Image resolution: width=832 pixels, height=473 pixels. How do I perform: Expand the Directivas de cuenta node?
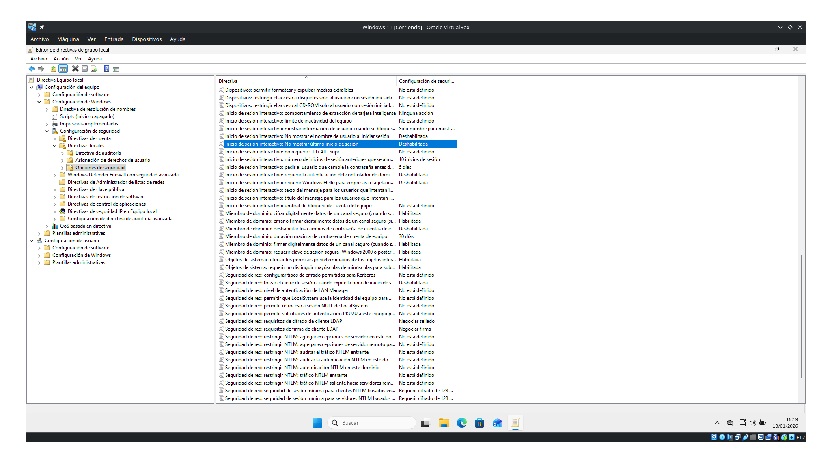(x=55, y=138)
